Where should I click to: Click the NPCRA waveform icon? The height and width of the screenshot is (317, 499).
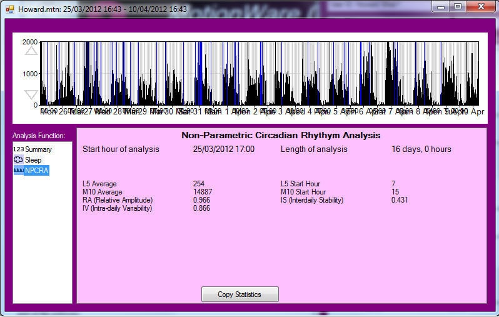tap(18, 171)
